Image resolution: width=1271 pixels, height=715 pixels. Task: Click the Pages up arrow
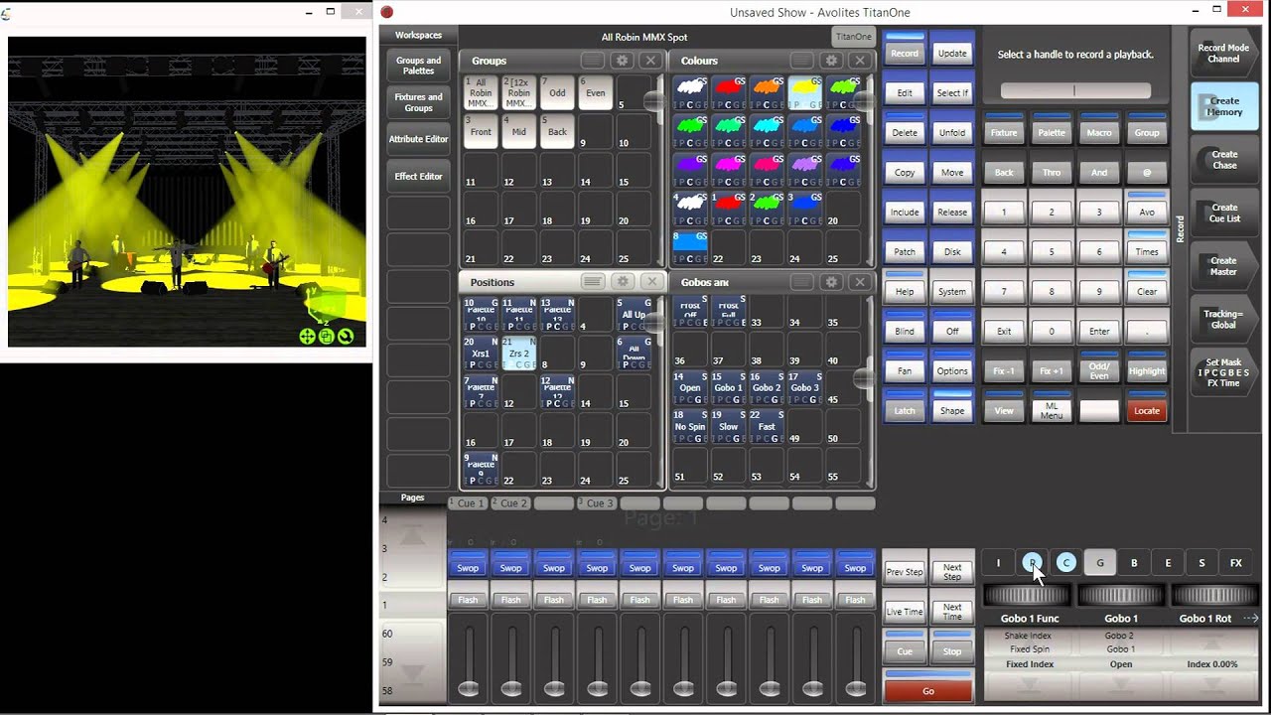(412, 536)
